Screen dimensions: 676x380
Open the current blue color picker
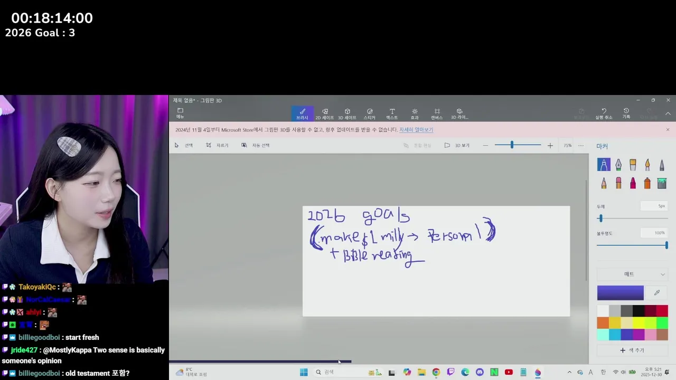[x=621, y=292]
